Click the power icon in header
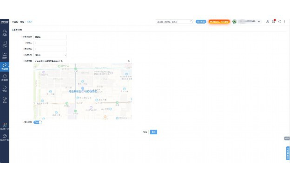Image resolution: width=290 pixels, height=182 pixels. (280, 22)
